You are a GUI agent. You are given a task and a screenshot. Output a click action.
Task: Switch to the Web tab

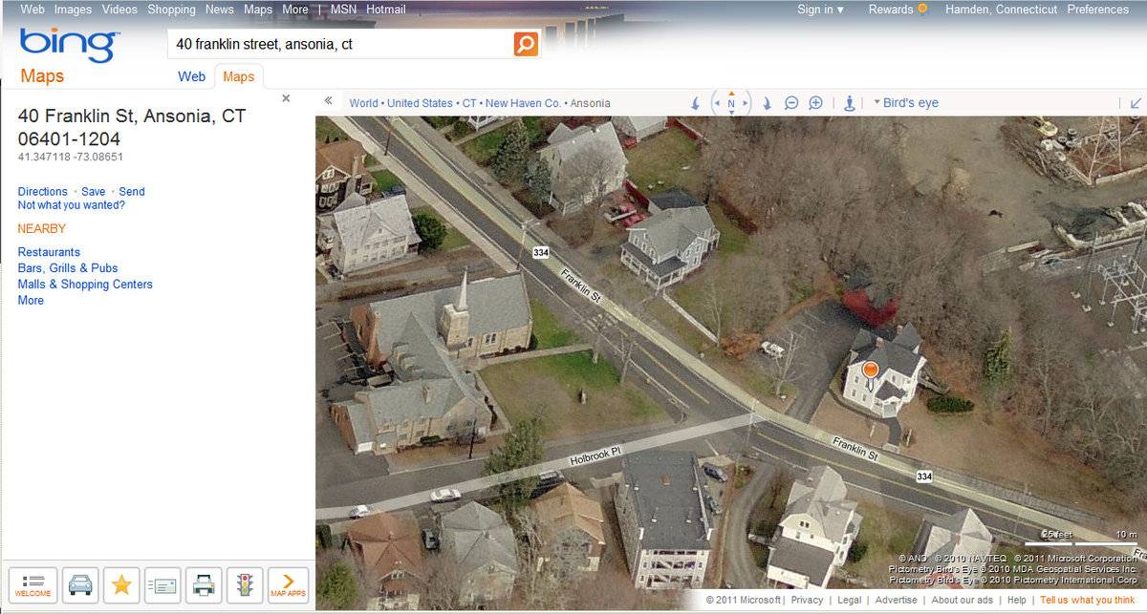191,76
